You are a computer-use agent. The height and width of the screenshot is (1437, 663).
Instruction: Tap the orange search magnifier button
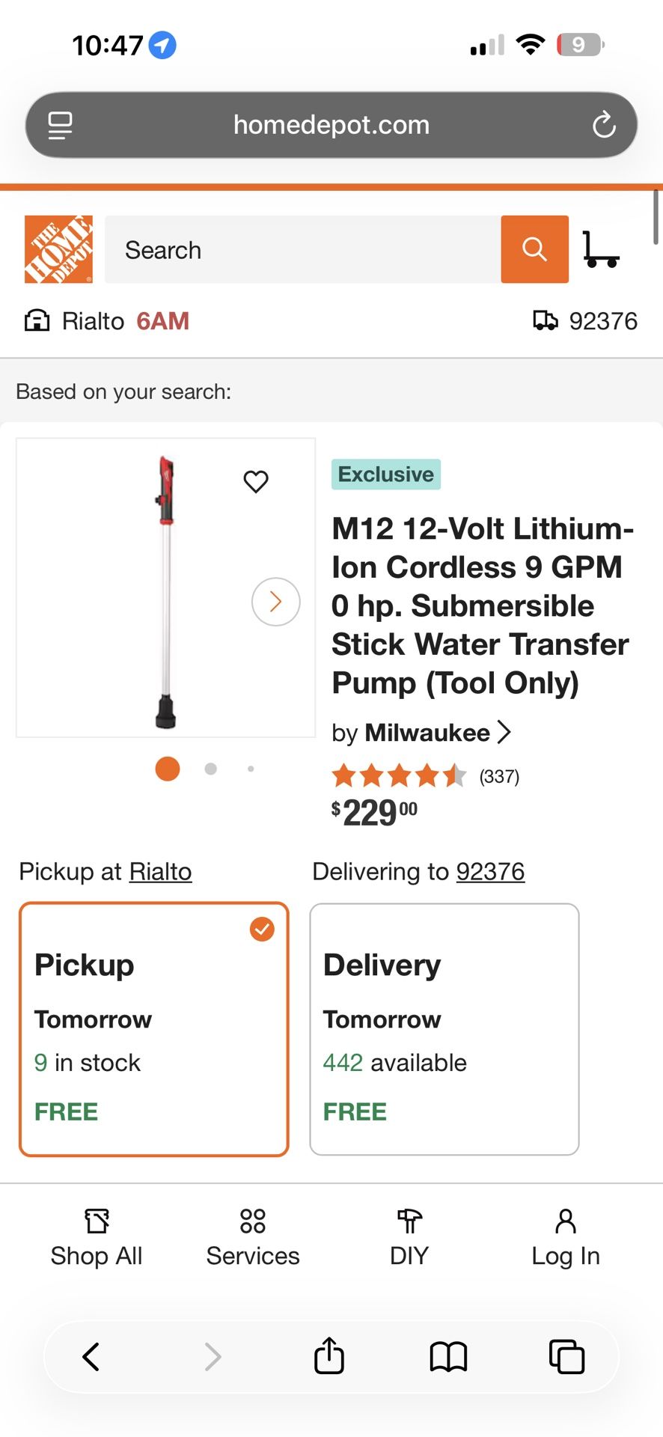pos(534,249)
